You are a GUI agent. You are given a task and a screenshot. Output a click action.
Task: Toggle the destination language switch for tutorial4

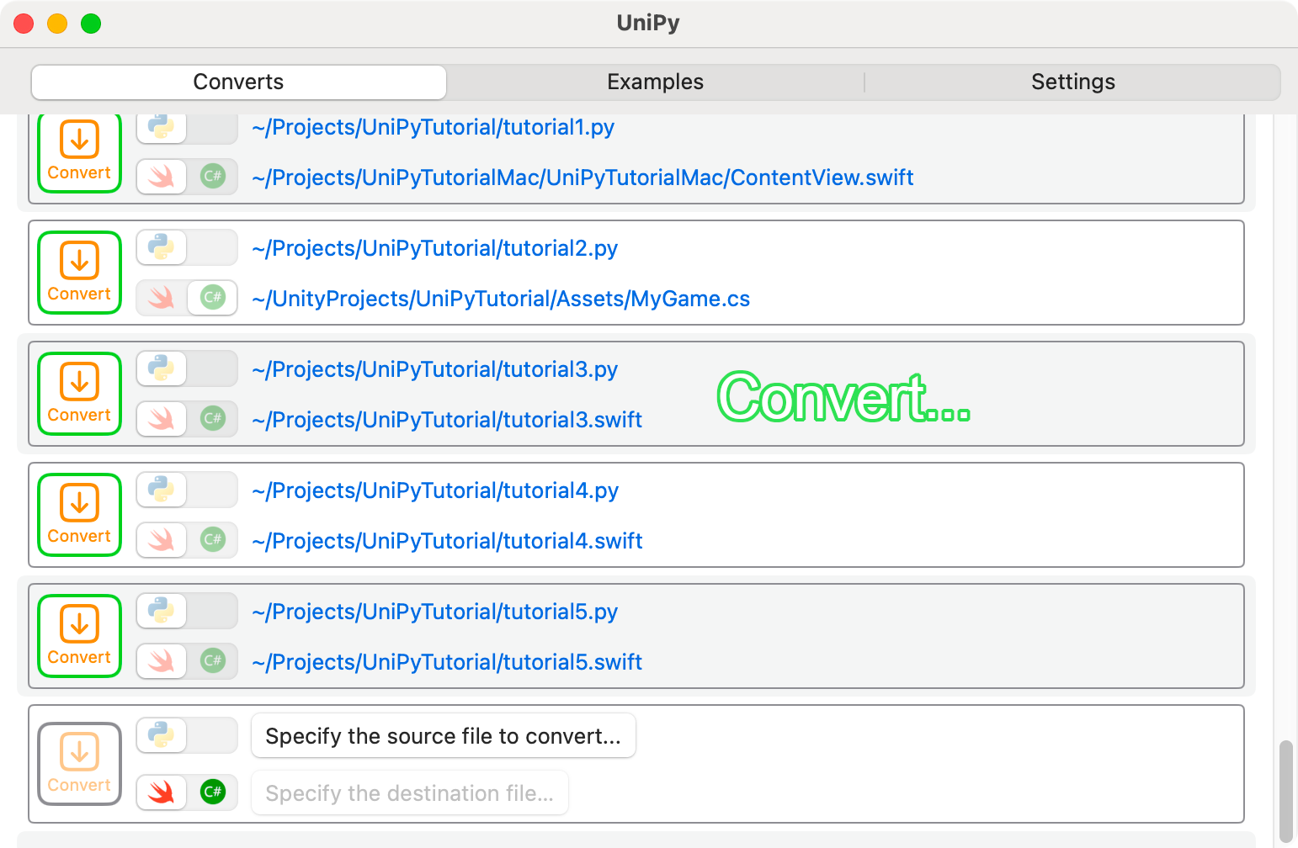[187, 540]
